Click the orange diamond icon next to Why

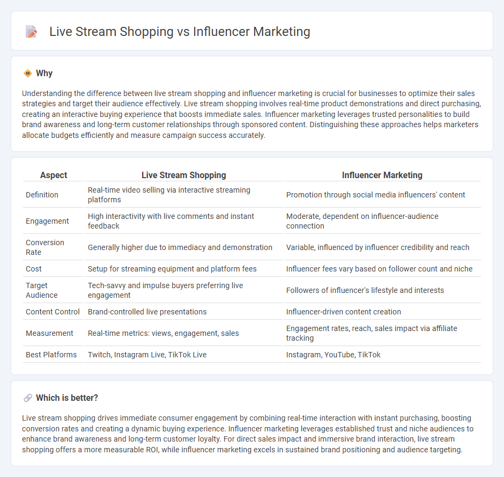click(x=28, y=74)
